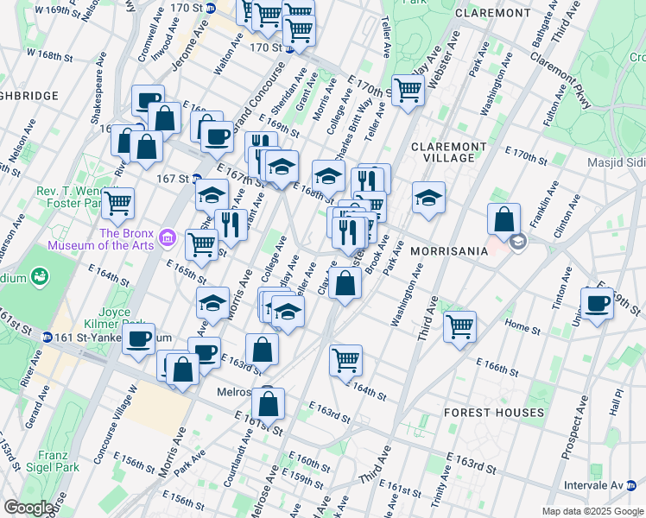Click the Bronx Museum of the Arts label
The height and width of the screenshot is (518, 646).
point(125,239)
